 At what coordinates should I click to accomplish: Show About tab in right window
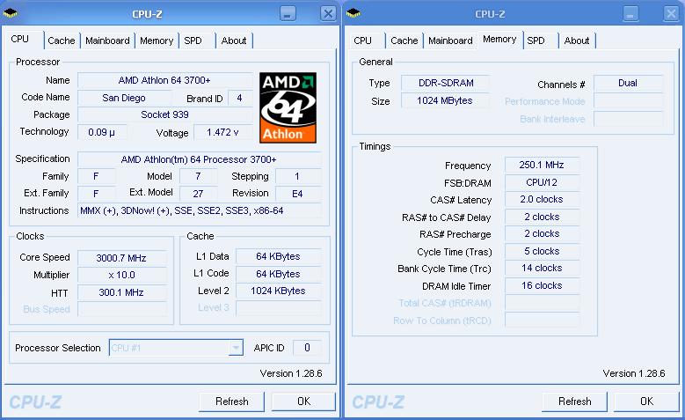(x=577, y=41)
